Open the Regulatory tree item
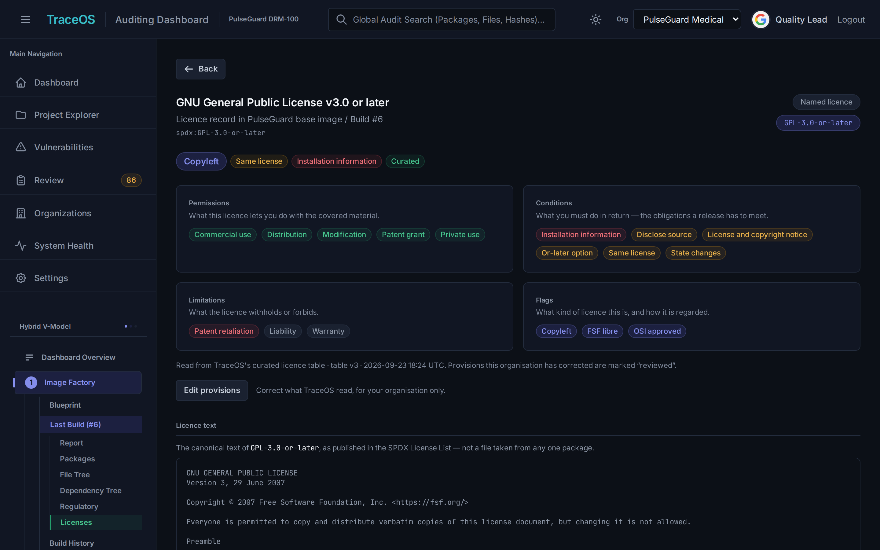This screenshot has width=880, height=550. pyautogui.click(x=79, y=506)
